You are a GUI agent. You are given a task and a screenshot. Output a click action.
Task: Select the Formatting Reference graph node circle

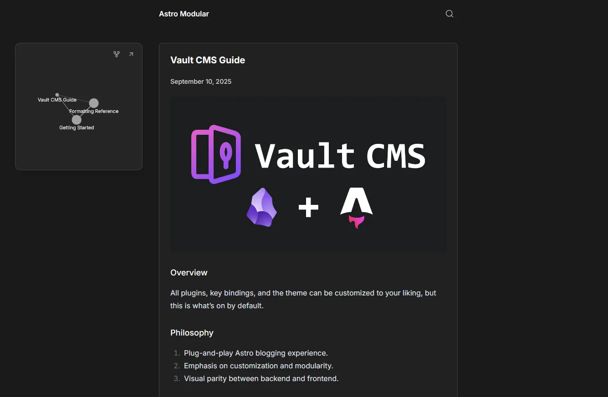click(x=93, y=103)
